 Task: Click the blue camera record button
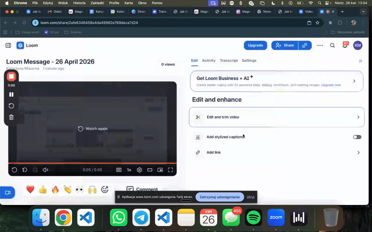8,192
